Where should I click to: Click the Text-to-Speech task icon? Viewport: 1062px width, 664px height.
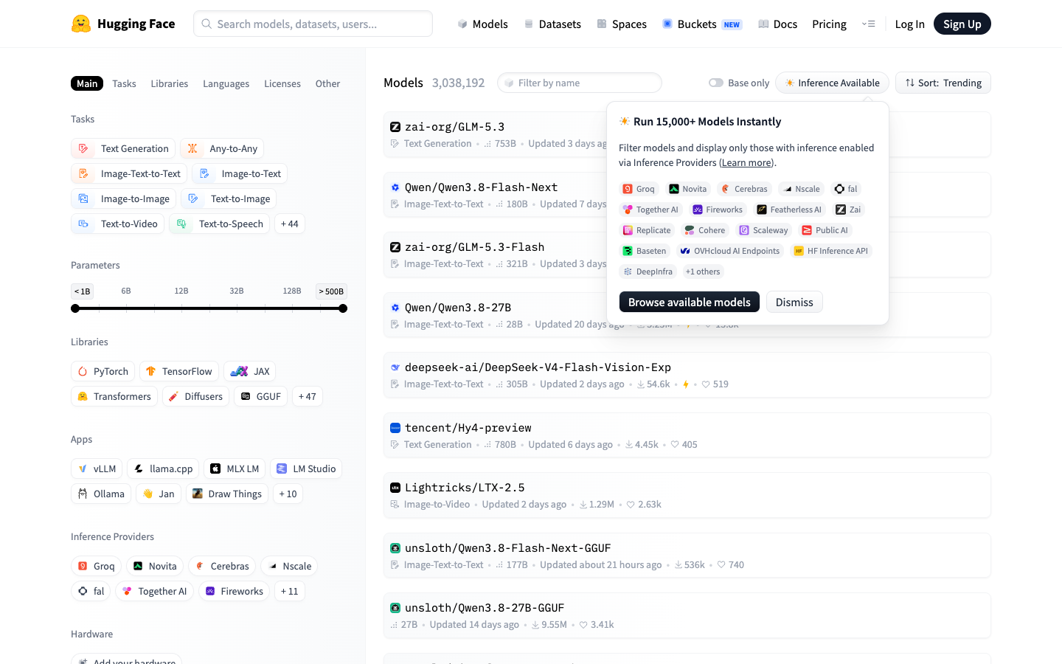(x=181, y=224)
